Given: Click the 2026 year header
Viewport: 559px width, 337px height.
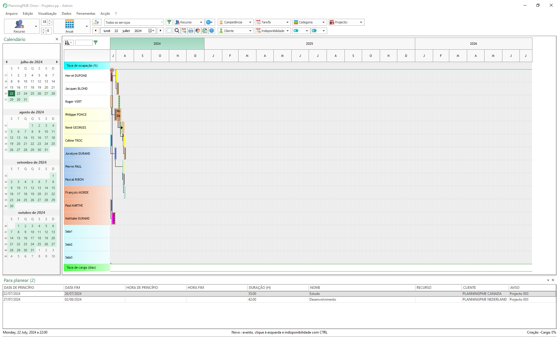Looking at the screenshot, I should [x=473, y=44].
